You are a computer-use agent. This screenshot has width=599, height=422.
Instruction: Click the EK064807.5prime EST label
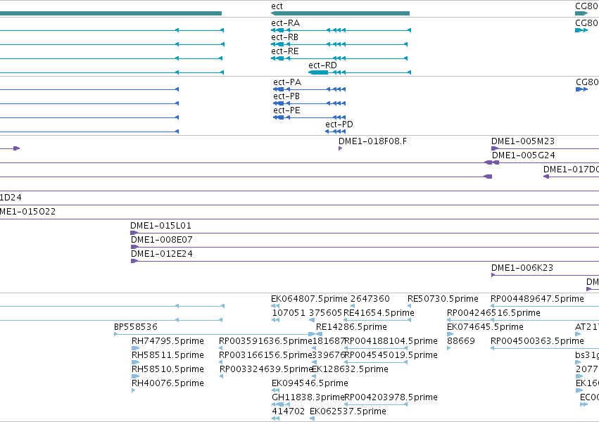[x=310, y=299]
